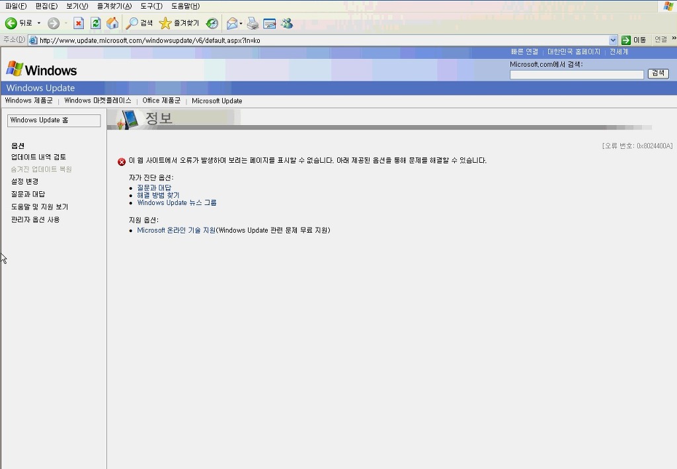Click the Microsoft.com search input field
Image resolution: width=677 pixels, height=469 pixels.
click(577, 74)
